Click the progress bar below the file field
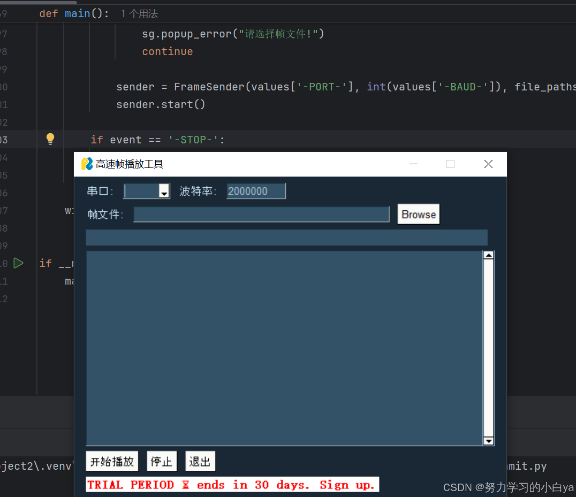This screenshot has width=576, height=497. 286,238
